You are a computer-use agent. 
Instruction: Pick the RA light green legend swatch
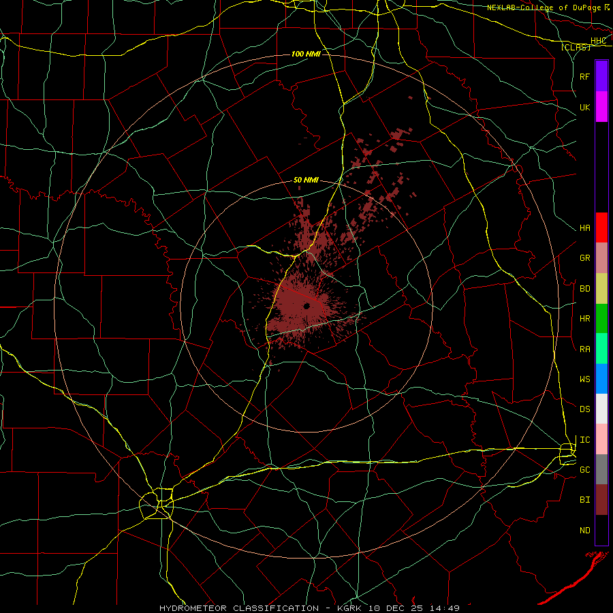601,349
